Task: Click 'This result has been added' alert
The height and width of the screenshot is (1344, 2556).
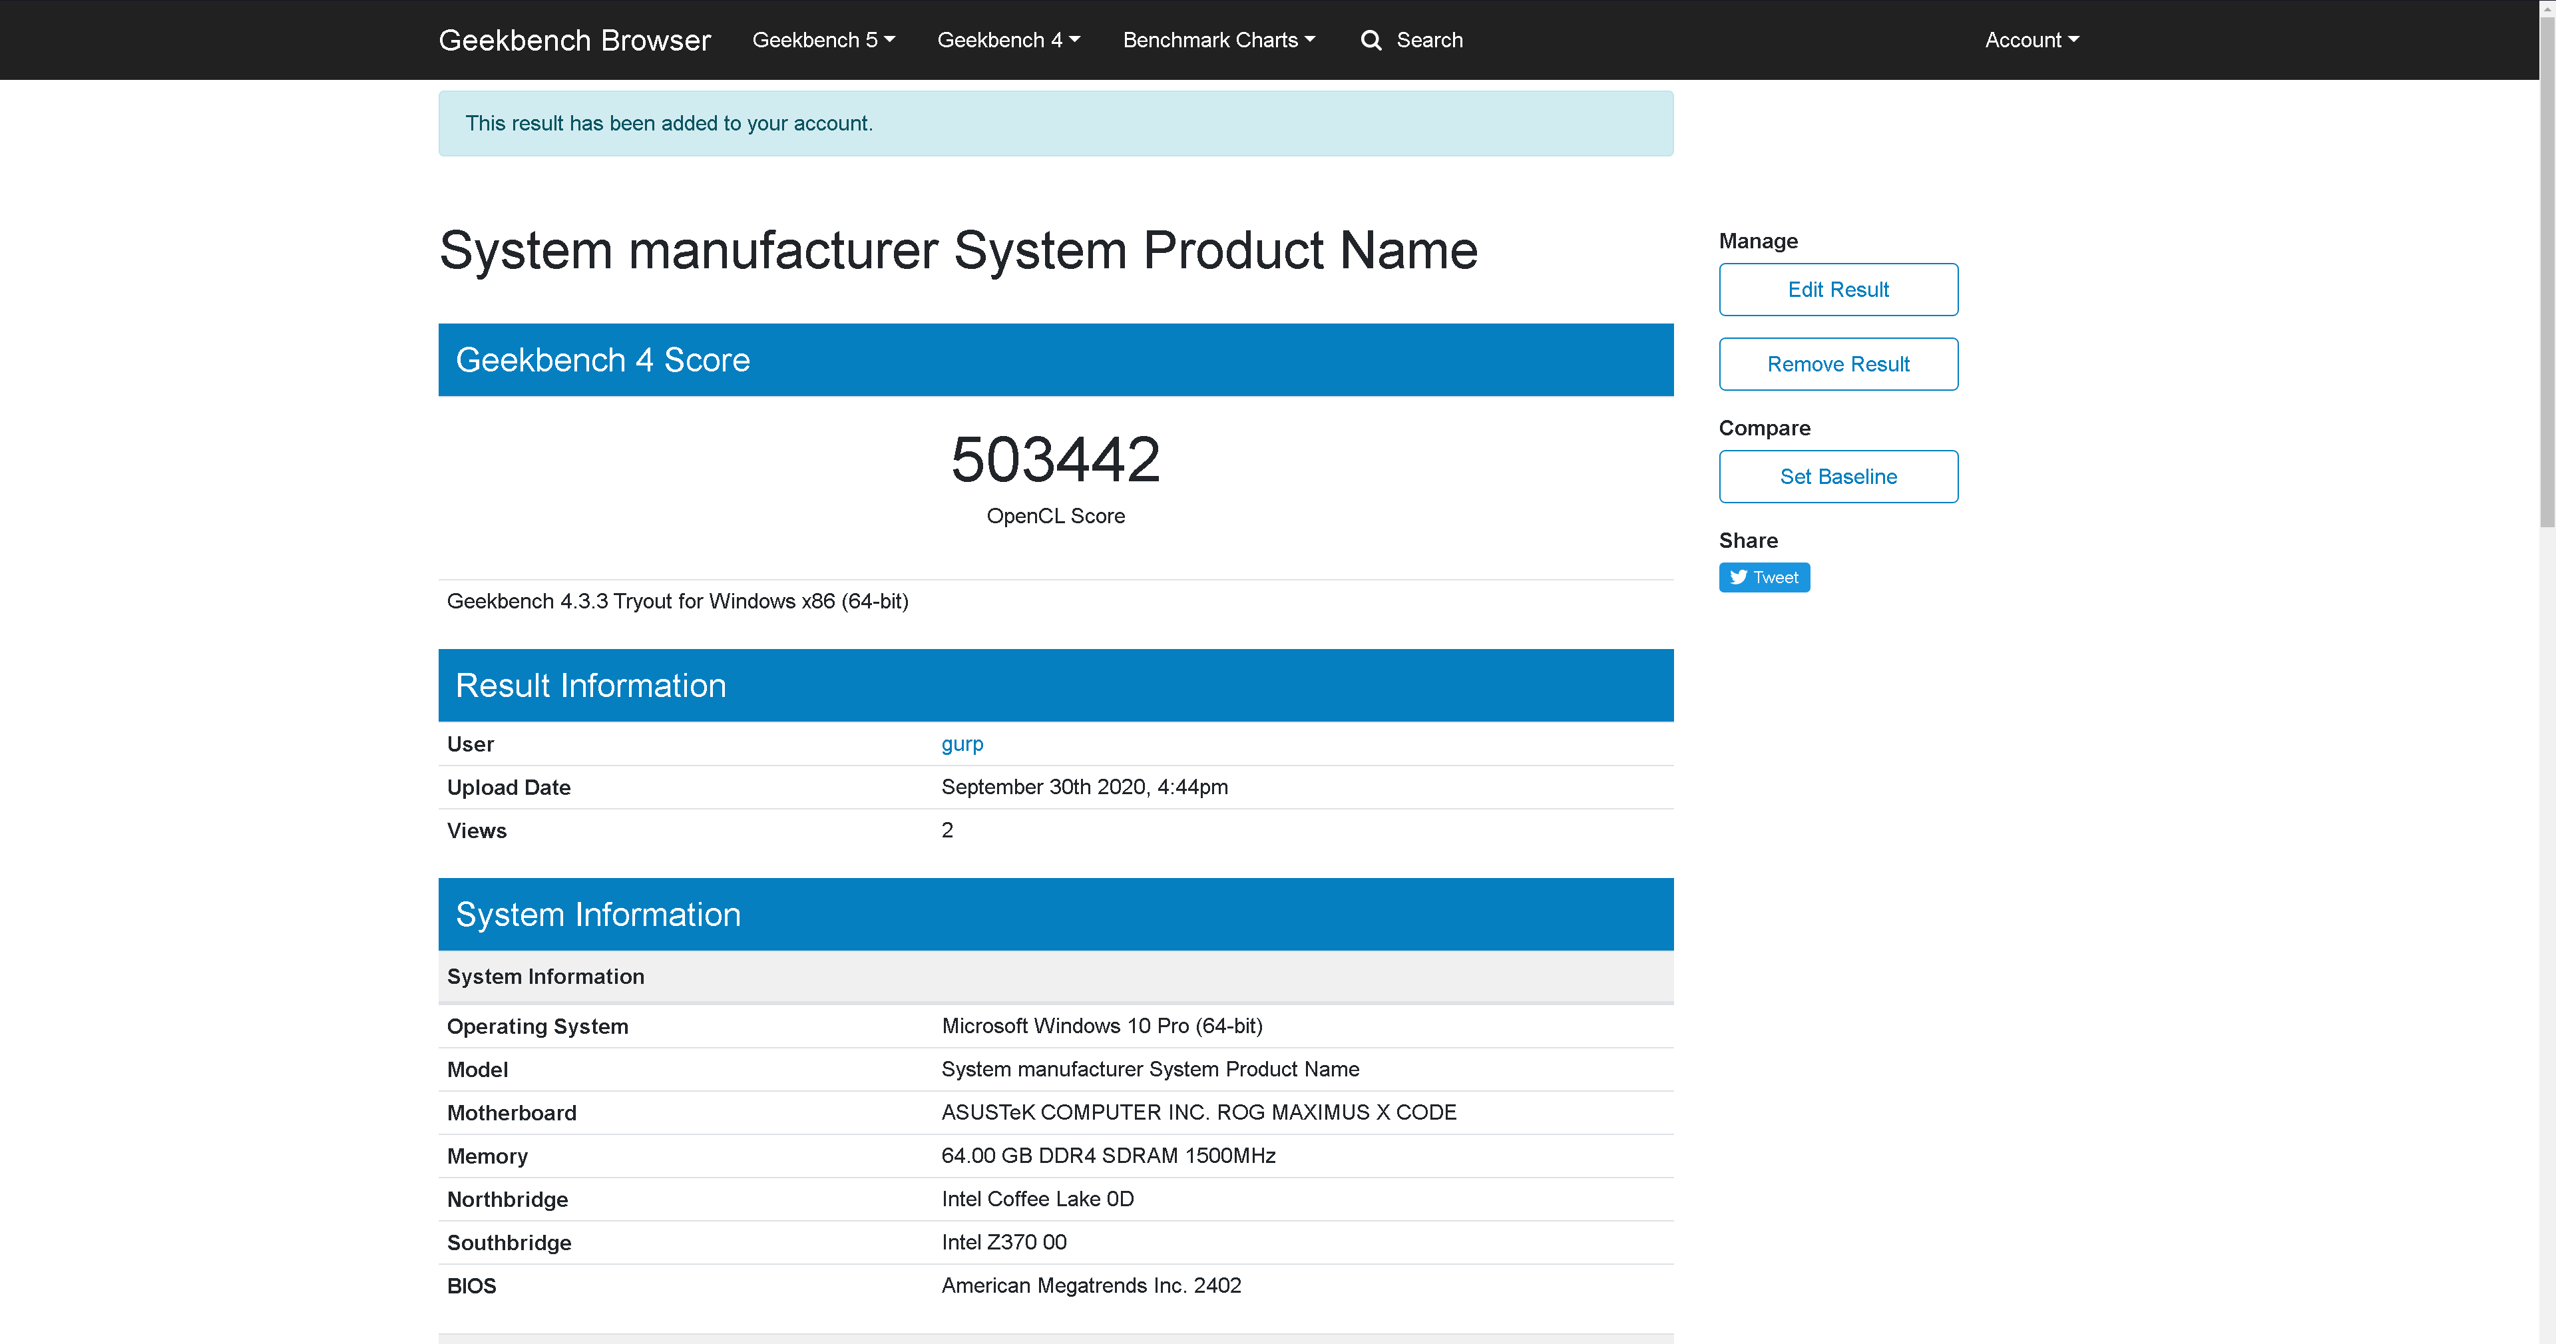Action: pyautogui.click(x=1056, y=123)
